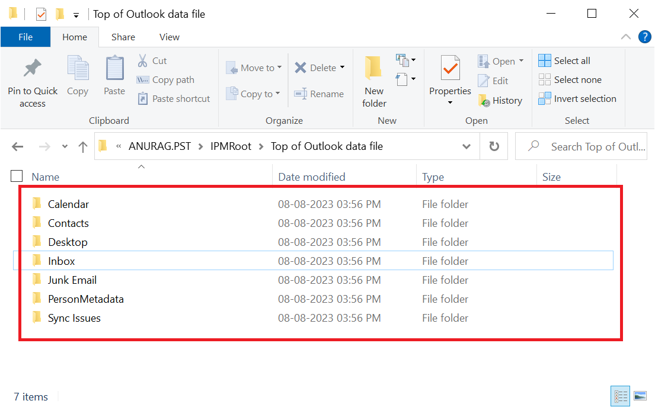This screenshot has width=655, height=407.
Task: Click ANURAG.PST in the address path
Action: pos(159,146)
